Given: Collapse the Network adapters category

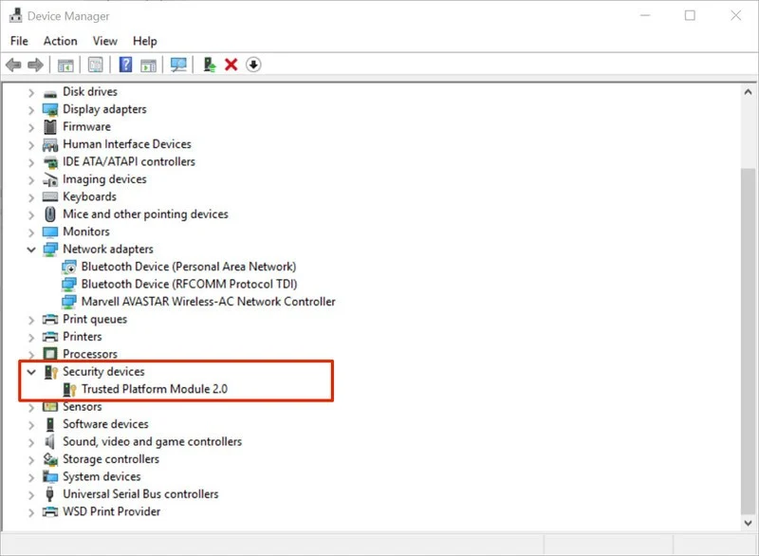Looking at the screenshot, I should click(x=31, y=250).
